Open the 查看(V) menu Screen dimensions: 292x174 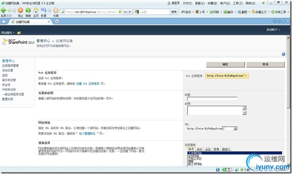(x=200, y=3)
